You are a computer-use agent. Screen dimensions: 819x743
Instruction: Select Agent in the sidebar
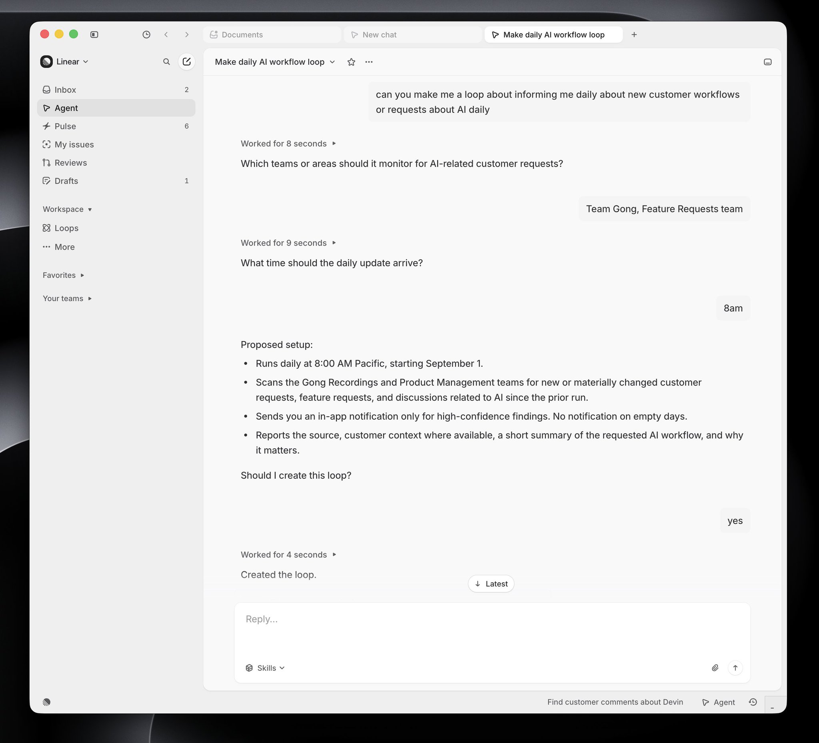coord(116,108)
